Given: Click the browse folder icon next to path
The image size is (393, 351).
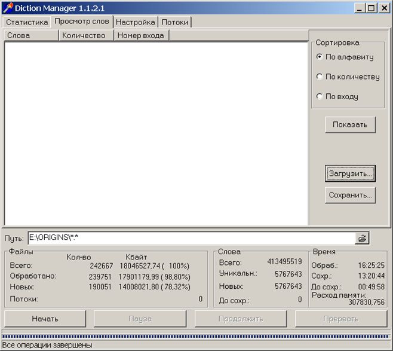Looking at the screenshot, I should [362, 238].
